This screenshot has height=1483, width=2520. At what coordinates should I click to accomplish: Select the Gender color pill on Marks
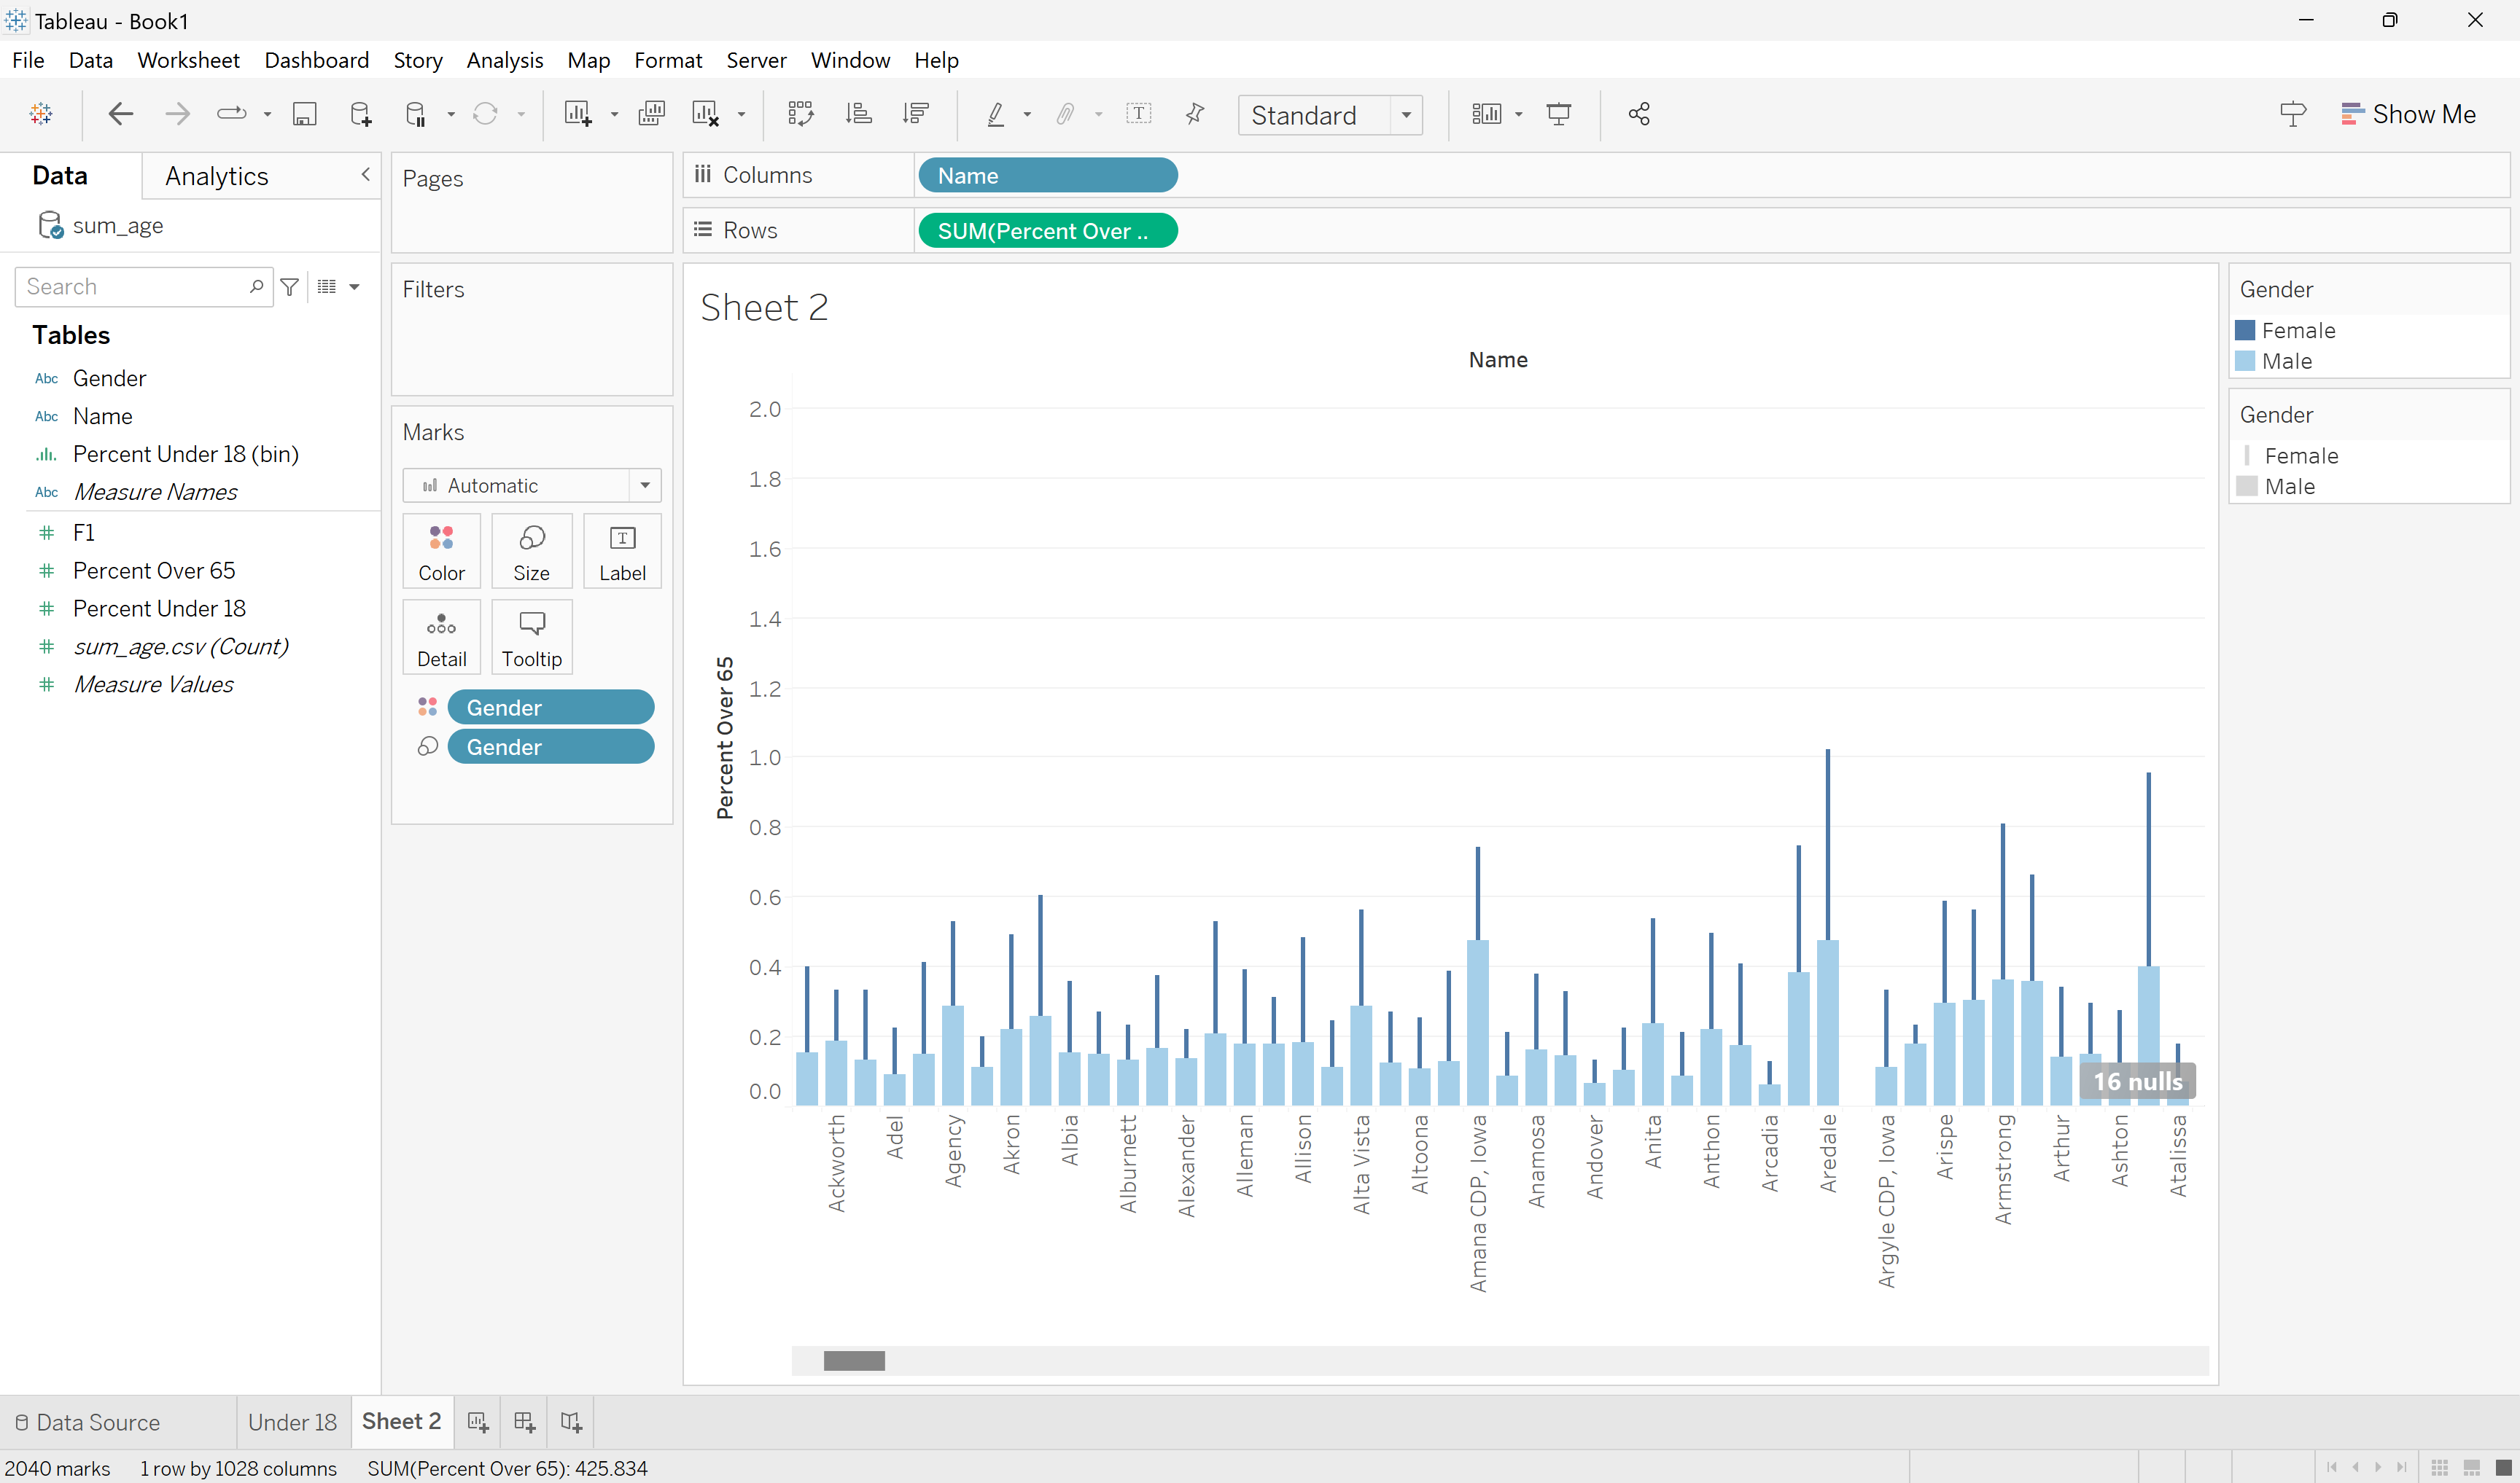[551, 708]
